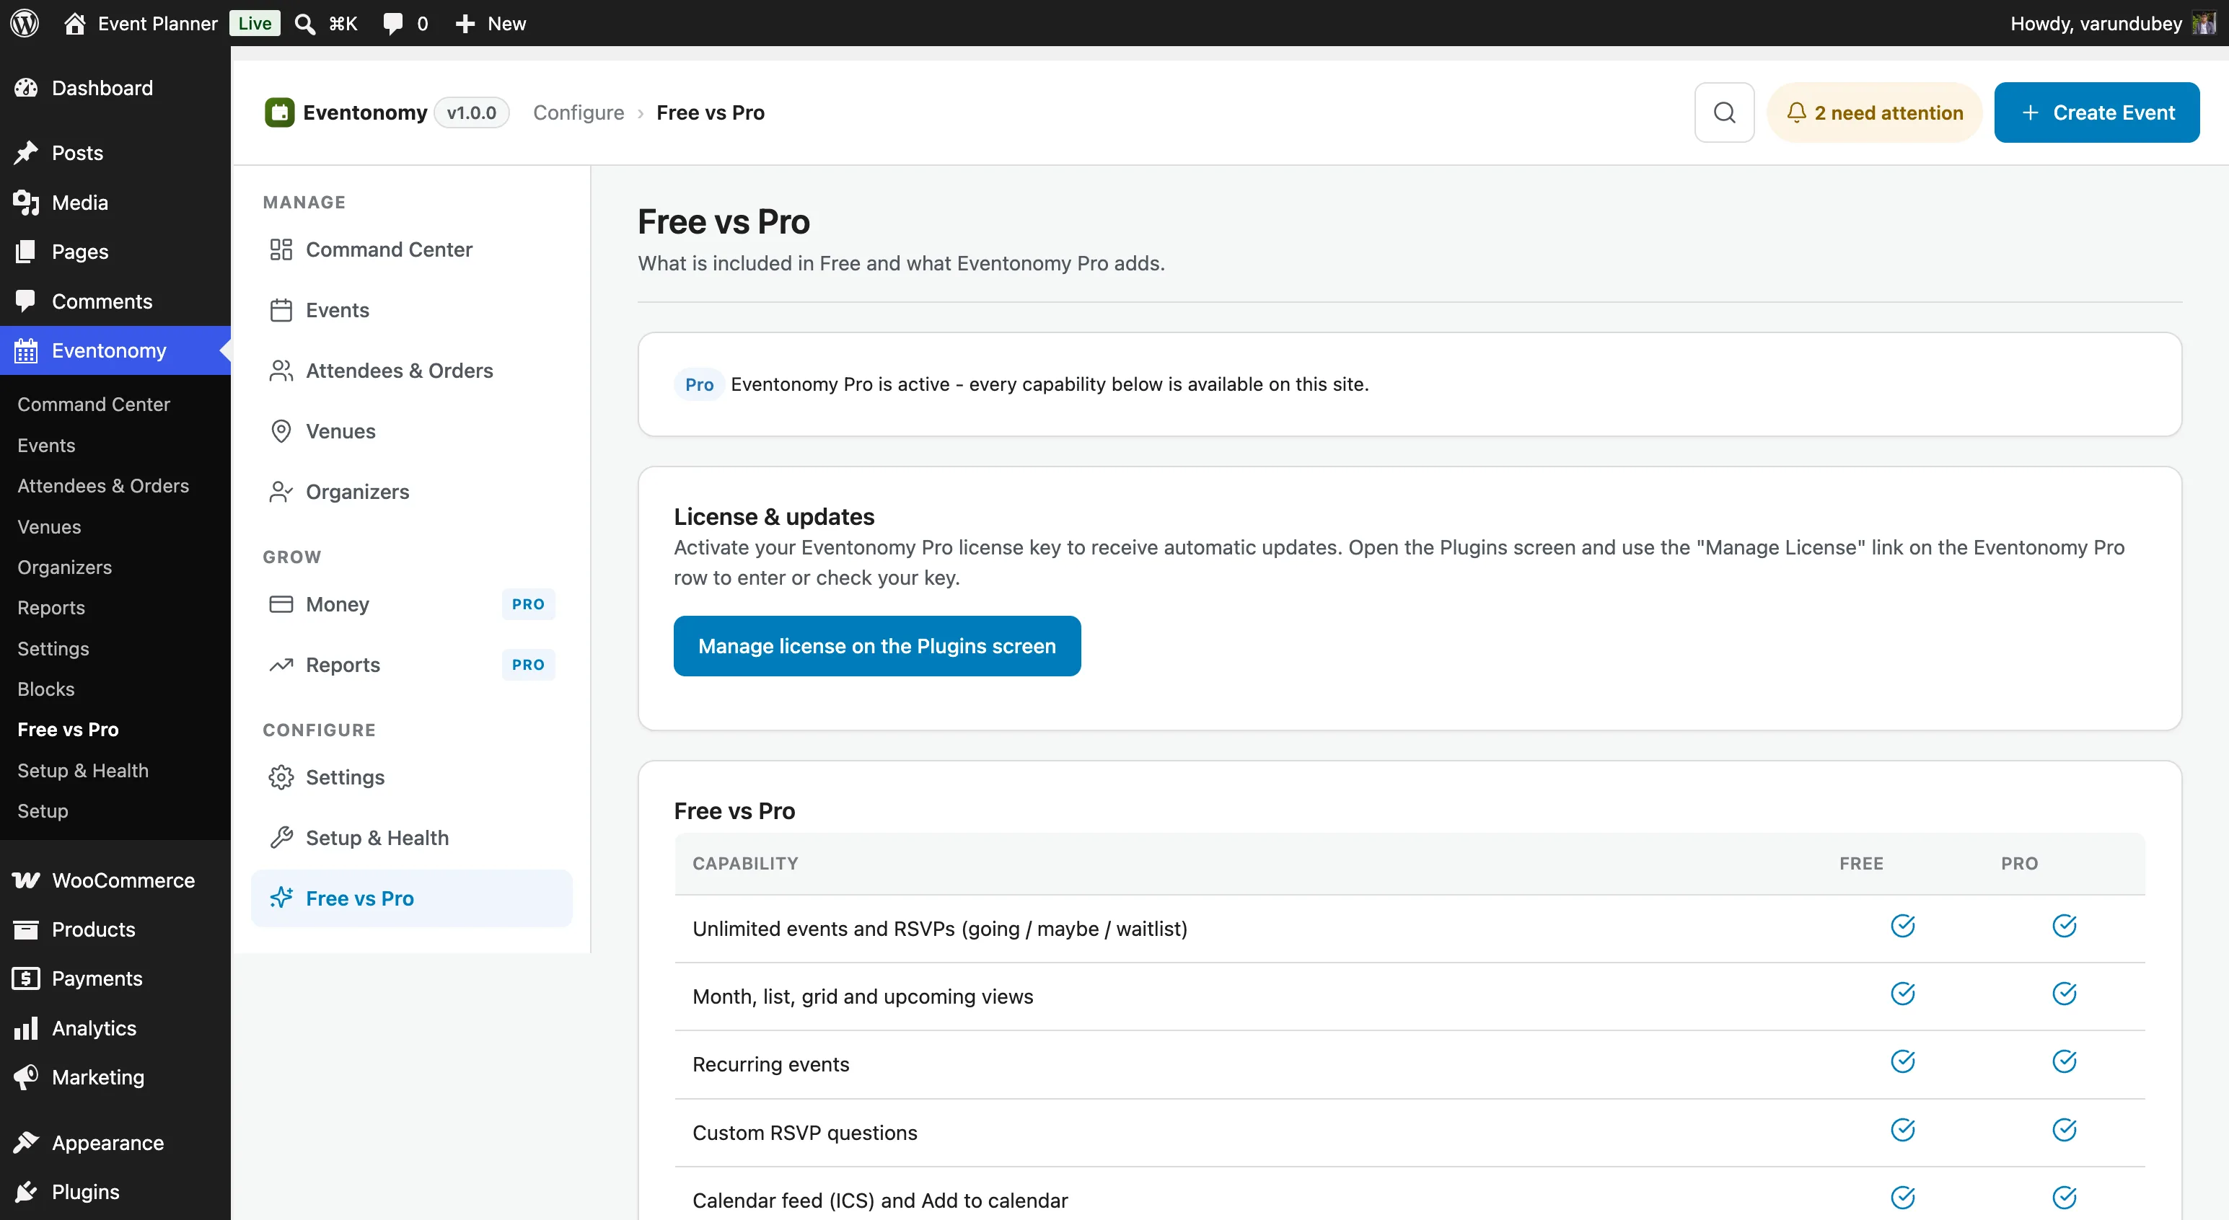2229x1220 pixels.
Task: Click the Pro tag in the active notice
Action: [699, 385]
